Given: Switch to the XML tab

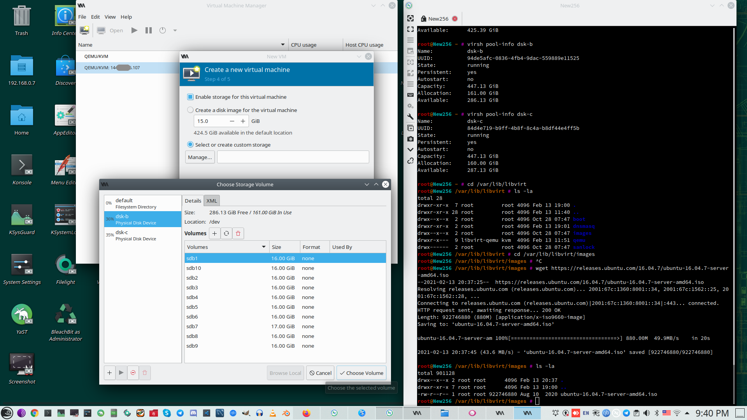Looking at the screenshot, I should [212, 201].
